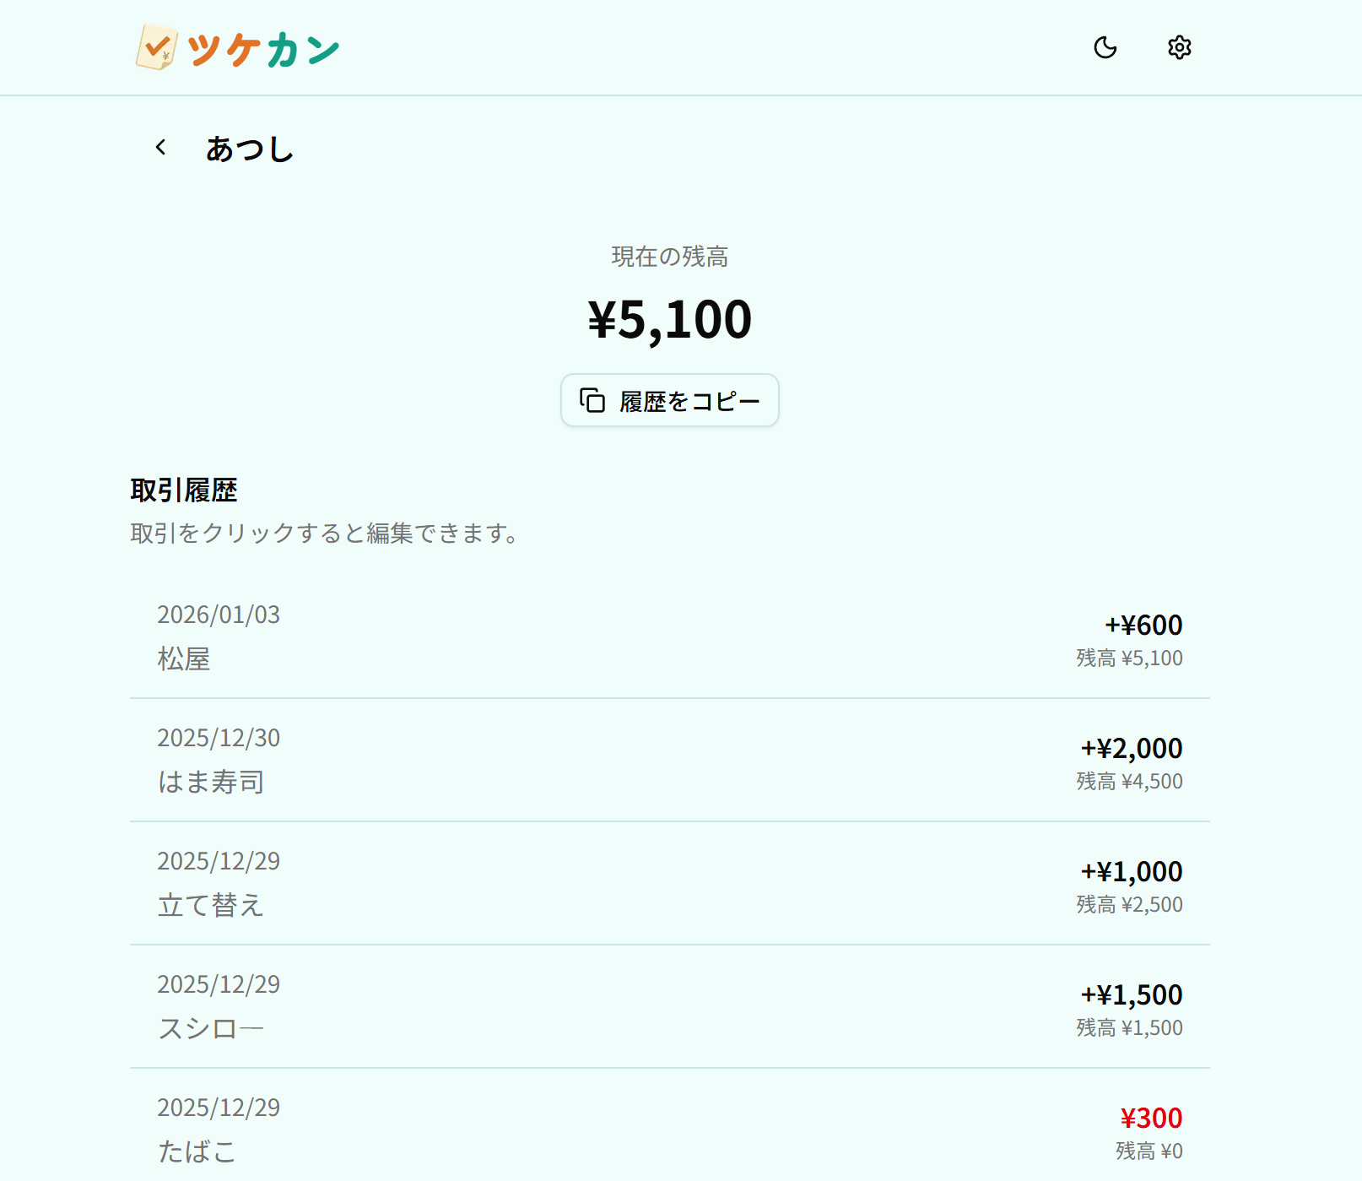This screenshot has width=1362, height=1181.
Task: Click the あつし name heading
Action: click(x=251, y=149)
